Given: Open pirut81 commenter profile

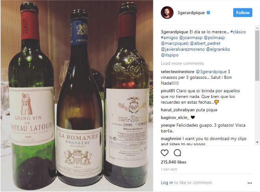Looking at the screenshot, I should 168,91.
